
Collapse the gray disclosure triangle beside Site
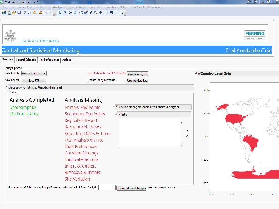116,114
